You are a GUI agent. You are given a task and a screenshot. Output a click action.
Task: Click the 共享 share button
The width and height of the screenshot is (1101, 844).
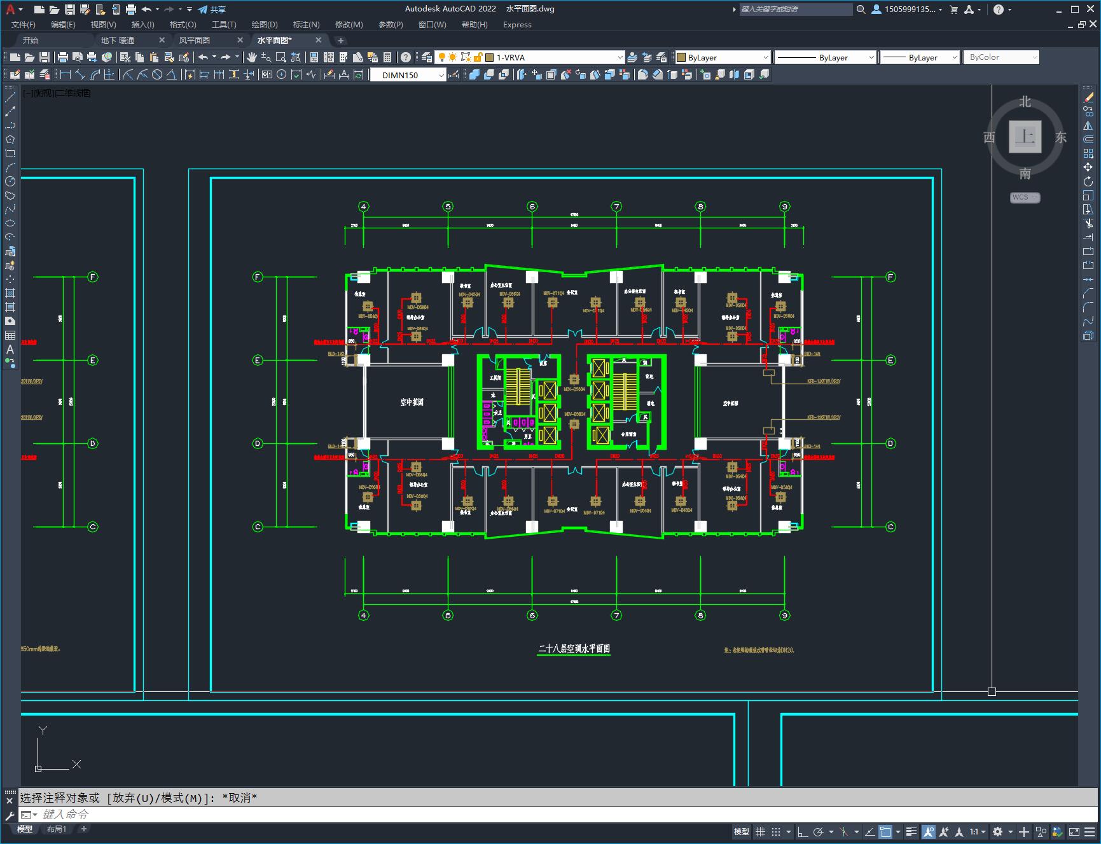(212, 9)
